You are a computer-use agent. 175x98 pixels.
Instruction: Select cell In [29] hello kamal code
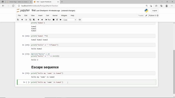click(93, 45)
